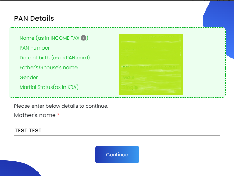Click the Male gender value
Viewport: 234px width, 176px height.
pos(128,77)
